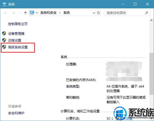The height and width of the screenshot is (121, 154).
Task: Click into the 搜索控制面板 search box
Action: coord(124,13)
